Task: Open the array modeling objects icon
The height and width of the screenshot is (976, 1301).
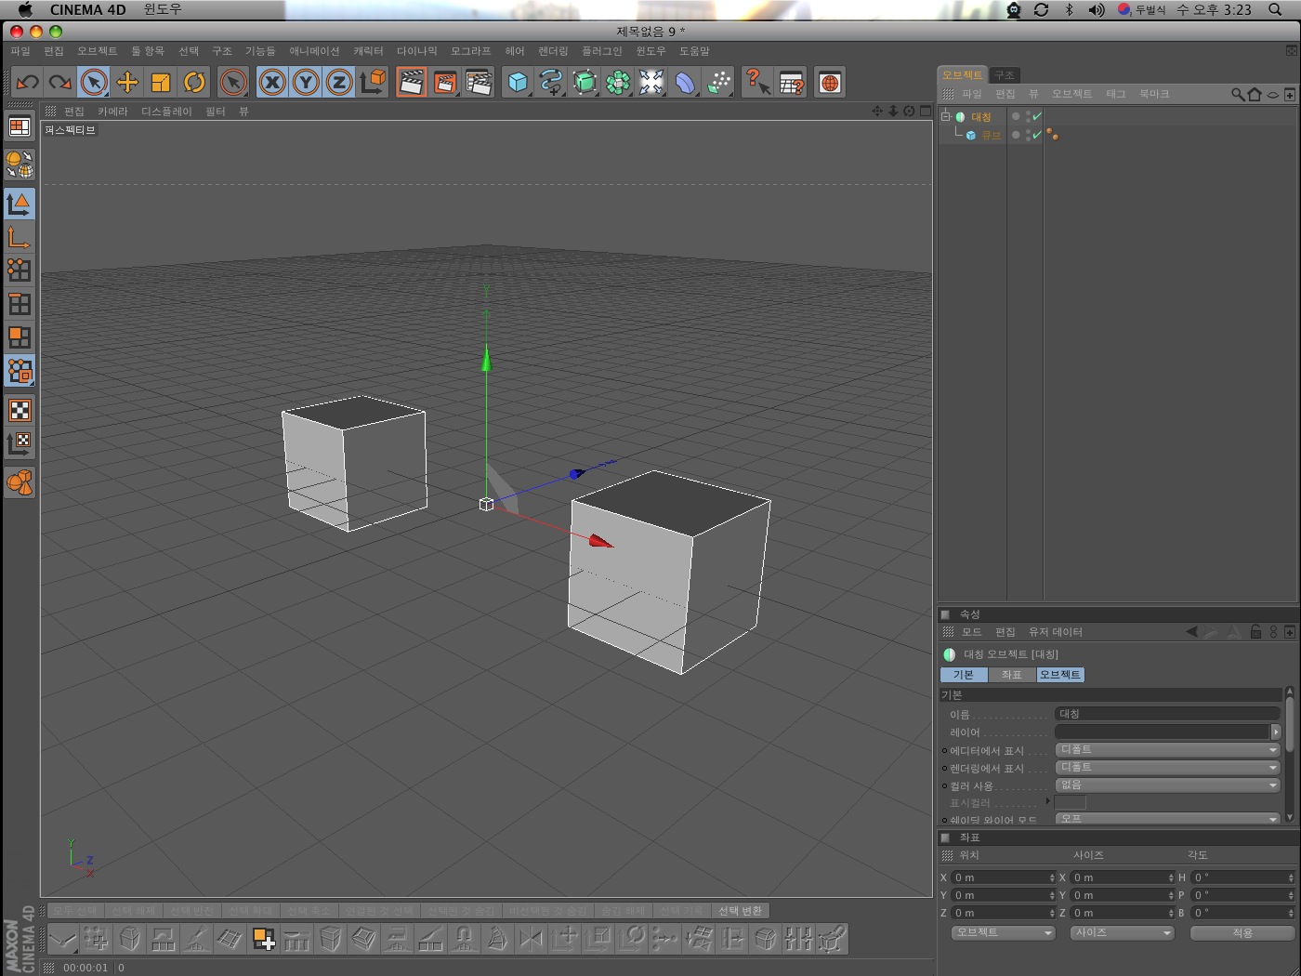Action: point(618,83)
